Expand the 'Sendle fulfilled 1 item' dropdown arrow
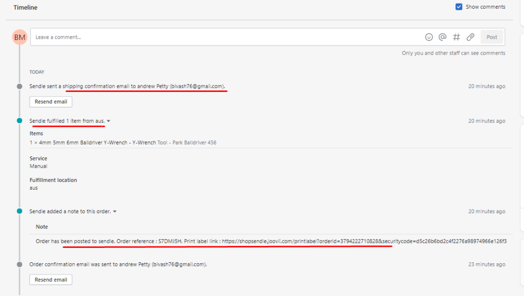Image resolution: width=524 pixels, height=296 pixels. point(109,121)
